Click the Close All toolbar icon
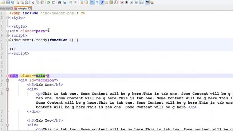Viewport: 233px width, 131px height. 22,3
